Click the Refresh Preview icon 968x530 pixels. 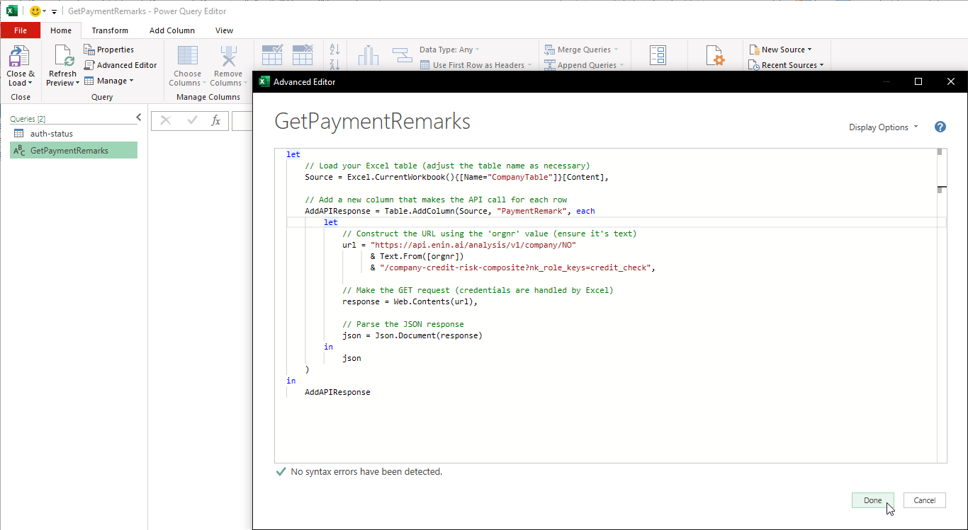click(x=63, y=56)
